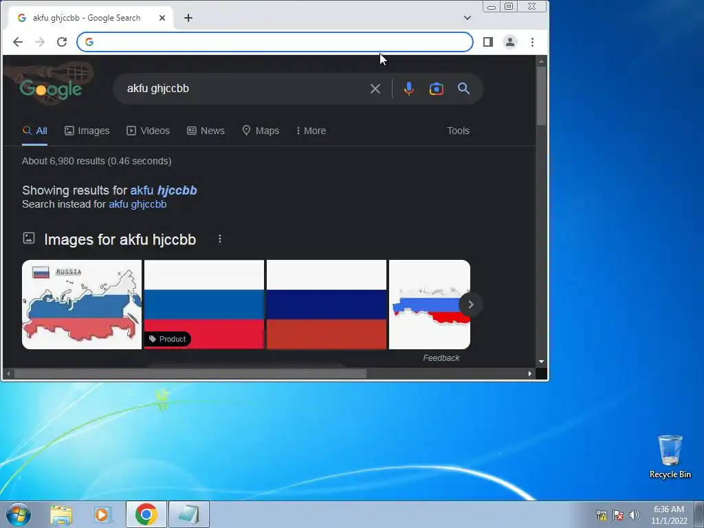Screen dimensions: 704x528
Task: Submit search with magnifier icon
Action: 463,89
